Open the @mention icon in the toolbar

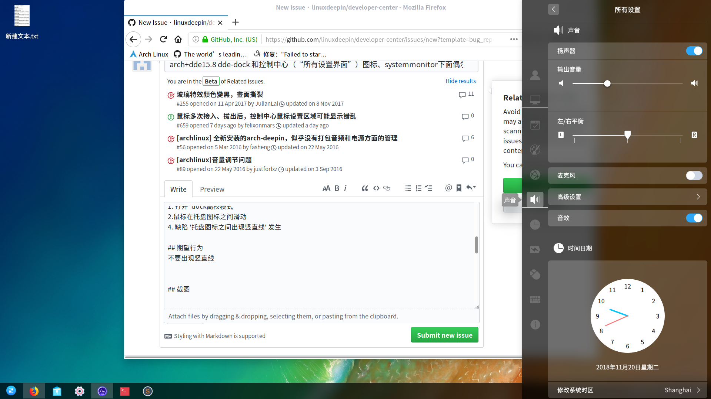448,188
